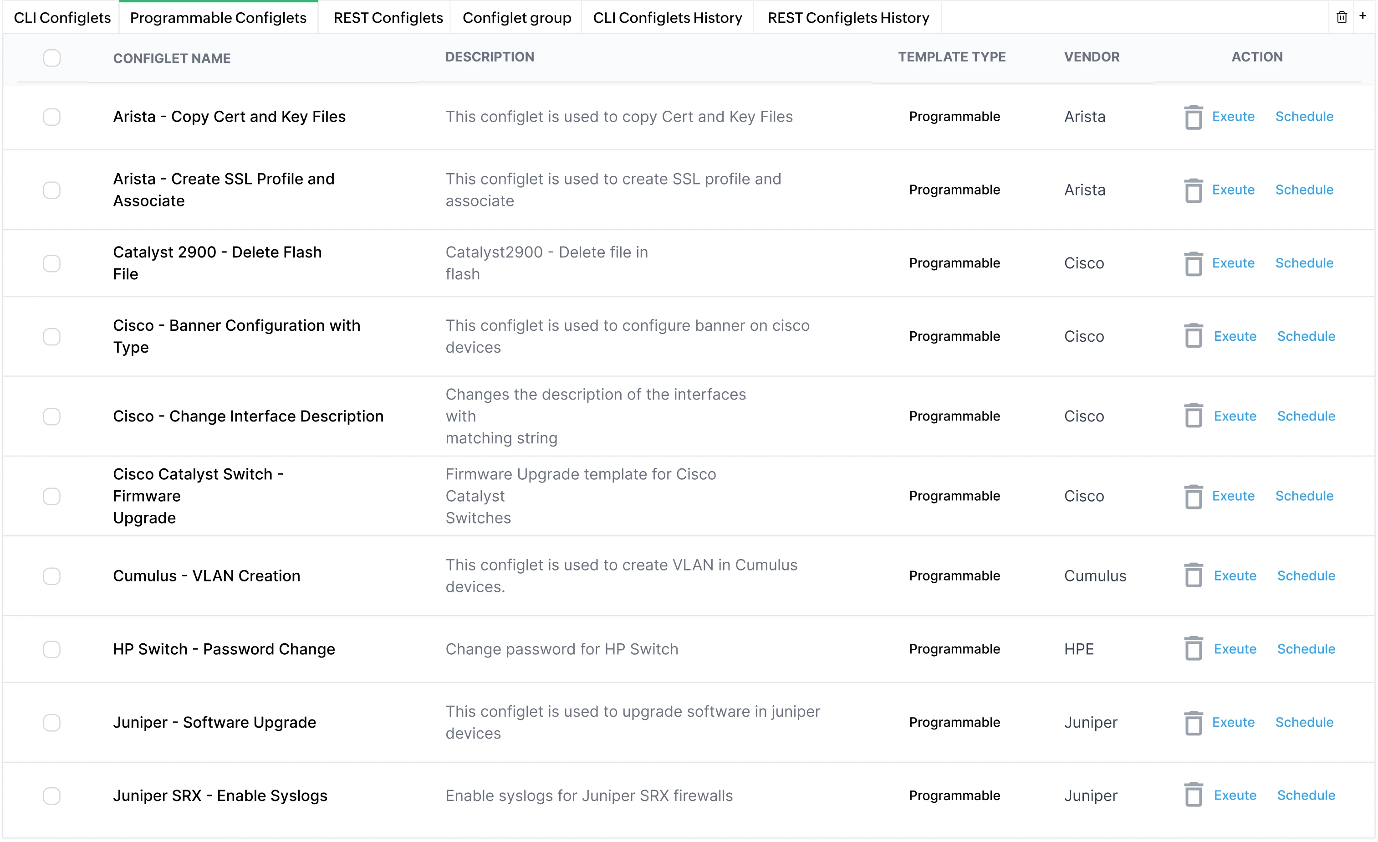Switch to the CLI Configlets tab
Viewport: 1378px width, 842px height.
point(61,17)
